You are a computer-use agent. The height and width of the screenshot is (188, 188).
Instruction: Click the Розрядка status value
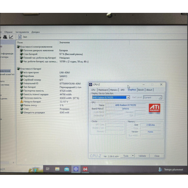tap(64, 109)
